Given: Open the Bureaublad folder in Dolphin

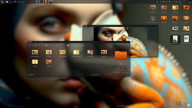Looking at the screenshot, I should pos(63,53).
